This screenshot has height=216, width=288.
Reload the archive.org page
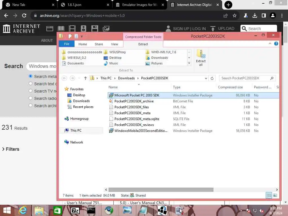click(24, 16)
